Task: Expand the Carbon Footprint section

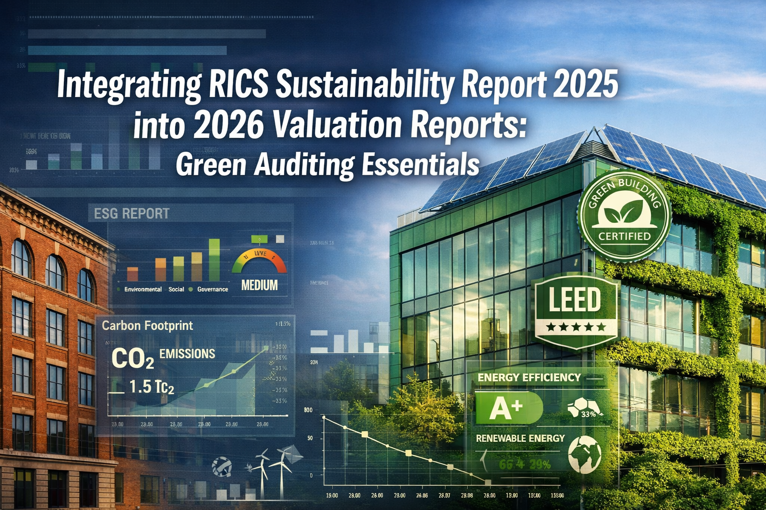Action: point(147,326)
